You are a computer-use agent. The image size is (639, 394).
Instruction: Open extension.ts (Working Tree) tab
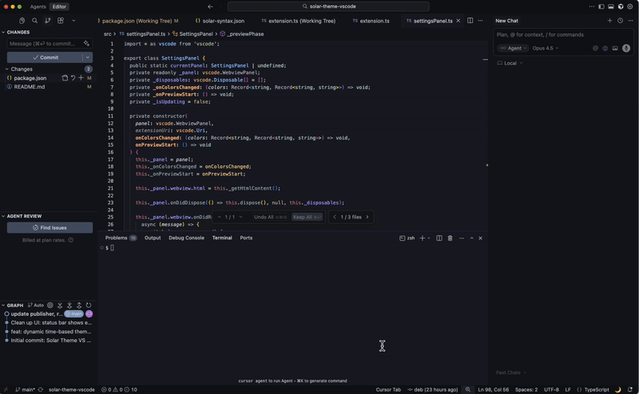pyautogui.click(x=298, y=21)
